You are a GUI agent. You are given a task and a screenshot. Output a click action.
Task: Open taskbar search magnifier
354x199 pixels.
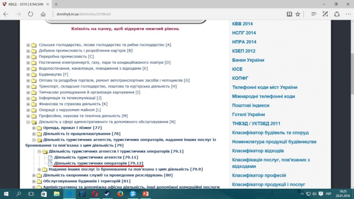point(19,194)
